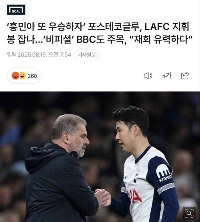This screenshot has width=200, height=222.
Task: Click the headline's second line mentioning BBC
Action: point(99,39)
